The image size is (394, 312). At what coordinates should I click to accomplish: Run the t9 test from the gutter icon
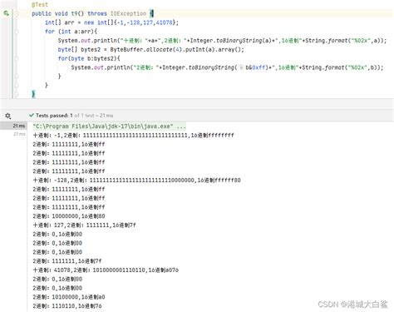click(x=6, y=13)
